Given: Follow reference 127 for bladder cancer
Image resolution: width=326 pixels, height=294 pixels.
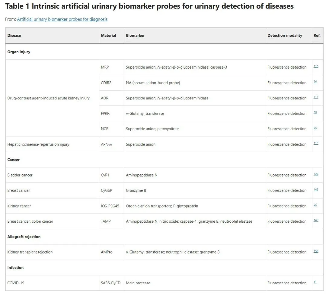Looking at the screenshot, I should (x=316, y=174).
